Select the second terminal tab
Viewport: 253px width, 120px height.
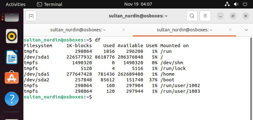[x=184, y=30]
